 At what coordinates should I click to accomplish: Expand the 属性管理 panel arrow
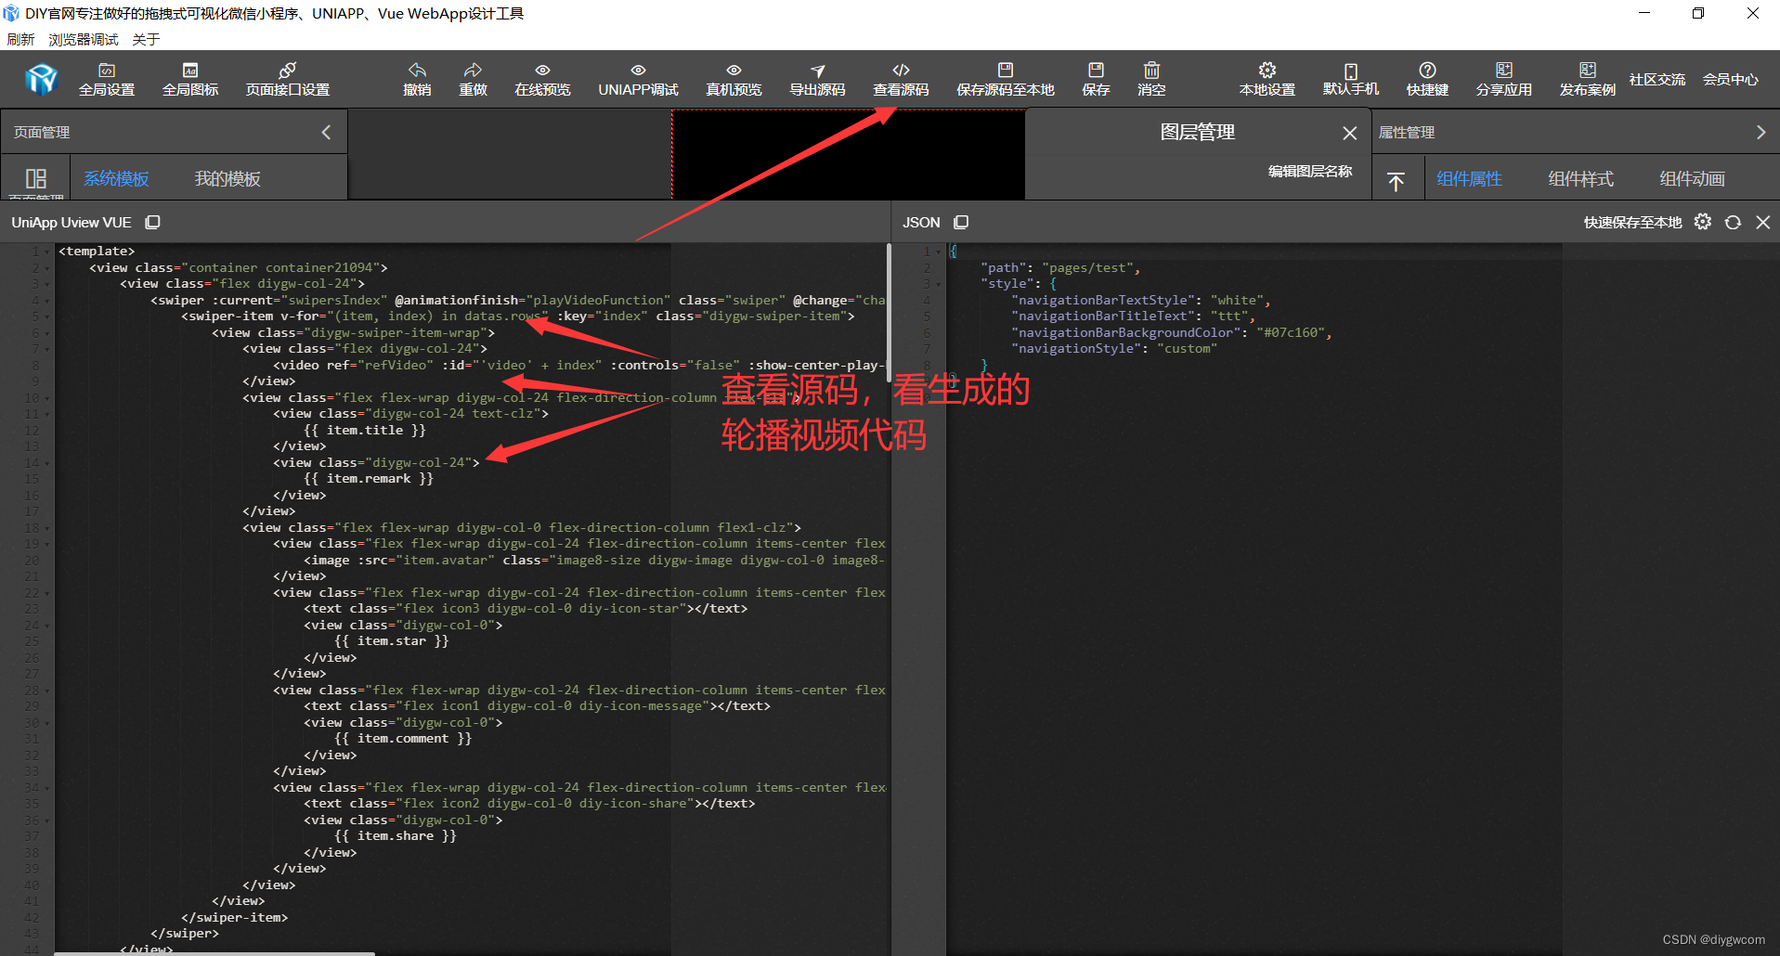(x=1761, y=132)
